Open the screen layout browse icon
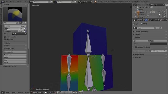The image size is (168, 94). point(31,2)
